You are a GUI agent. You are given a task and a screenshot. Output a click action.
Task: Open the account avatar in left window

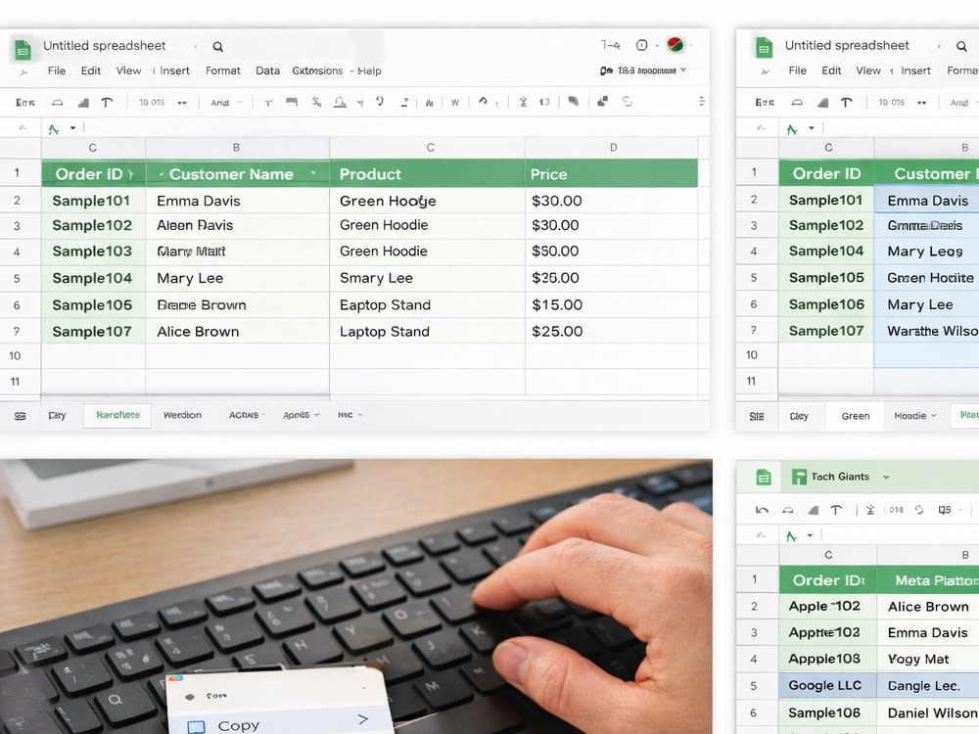(675, 45)
